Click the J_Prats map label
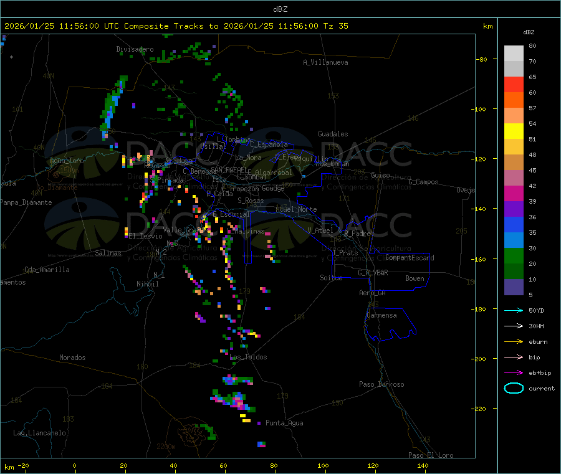The image size is (561, 474). (345, 253)
